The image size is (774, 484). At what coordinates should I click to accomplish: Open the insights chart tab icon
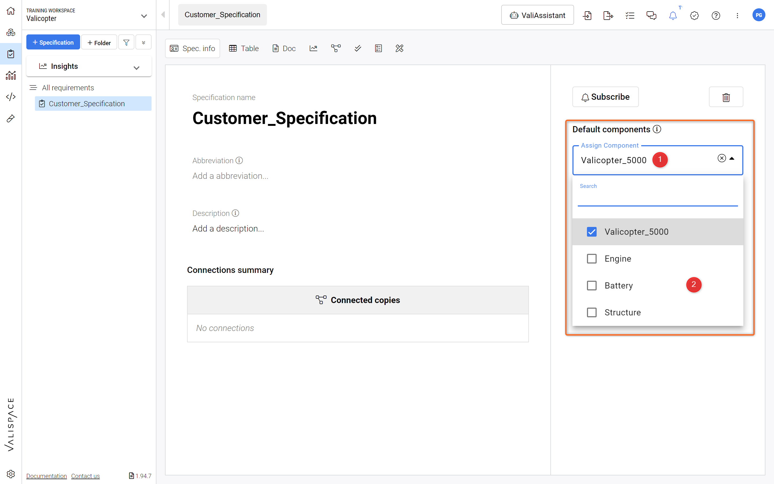pos(313,48)
